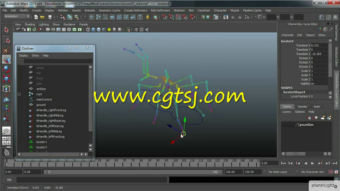Select the Universal Manipulator tool
Viewport: 340px width, 191px height.
6,89
